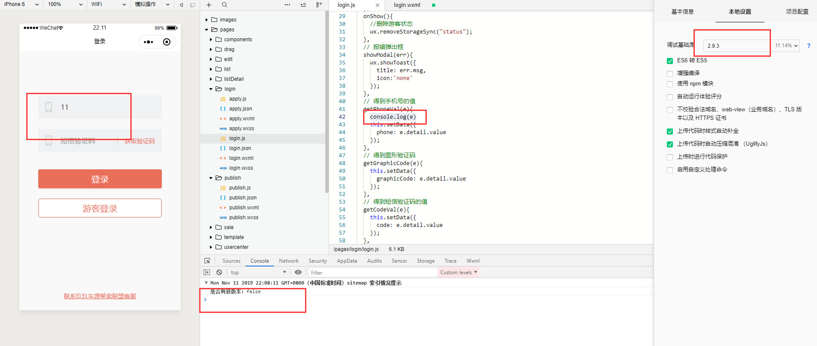Switch to the AppData tab
Screen dimensions: 817x346
click(x=347, y=261)
